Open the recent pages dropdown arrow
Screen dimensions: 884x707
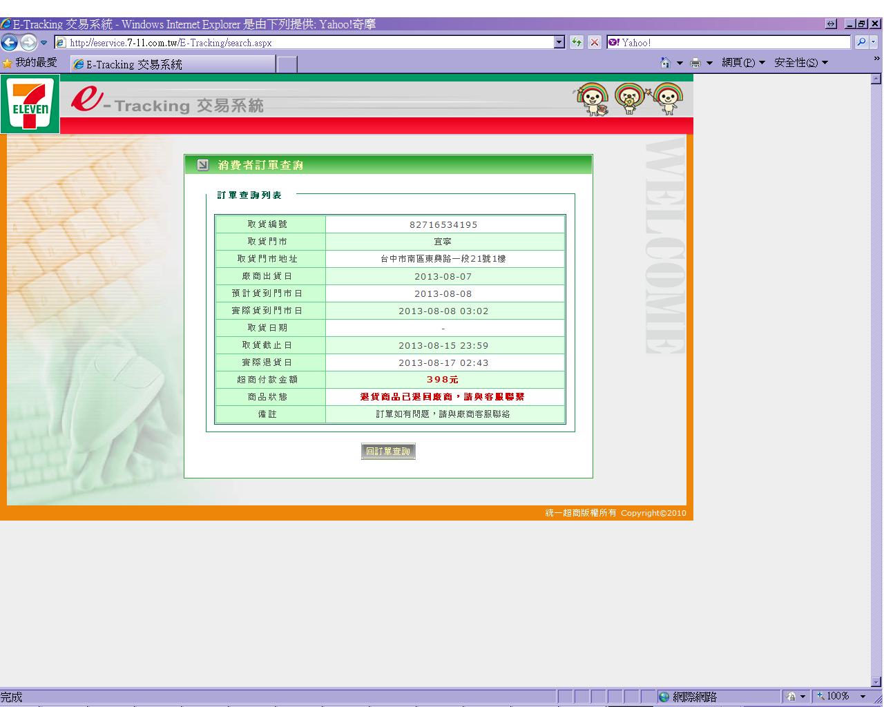[x=44, y=43]
